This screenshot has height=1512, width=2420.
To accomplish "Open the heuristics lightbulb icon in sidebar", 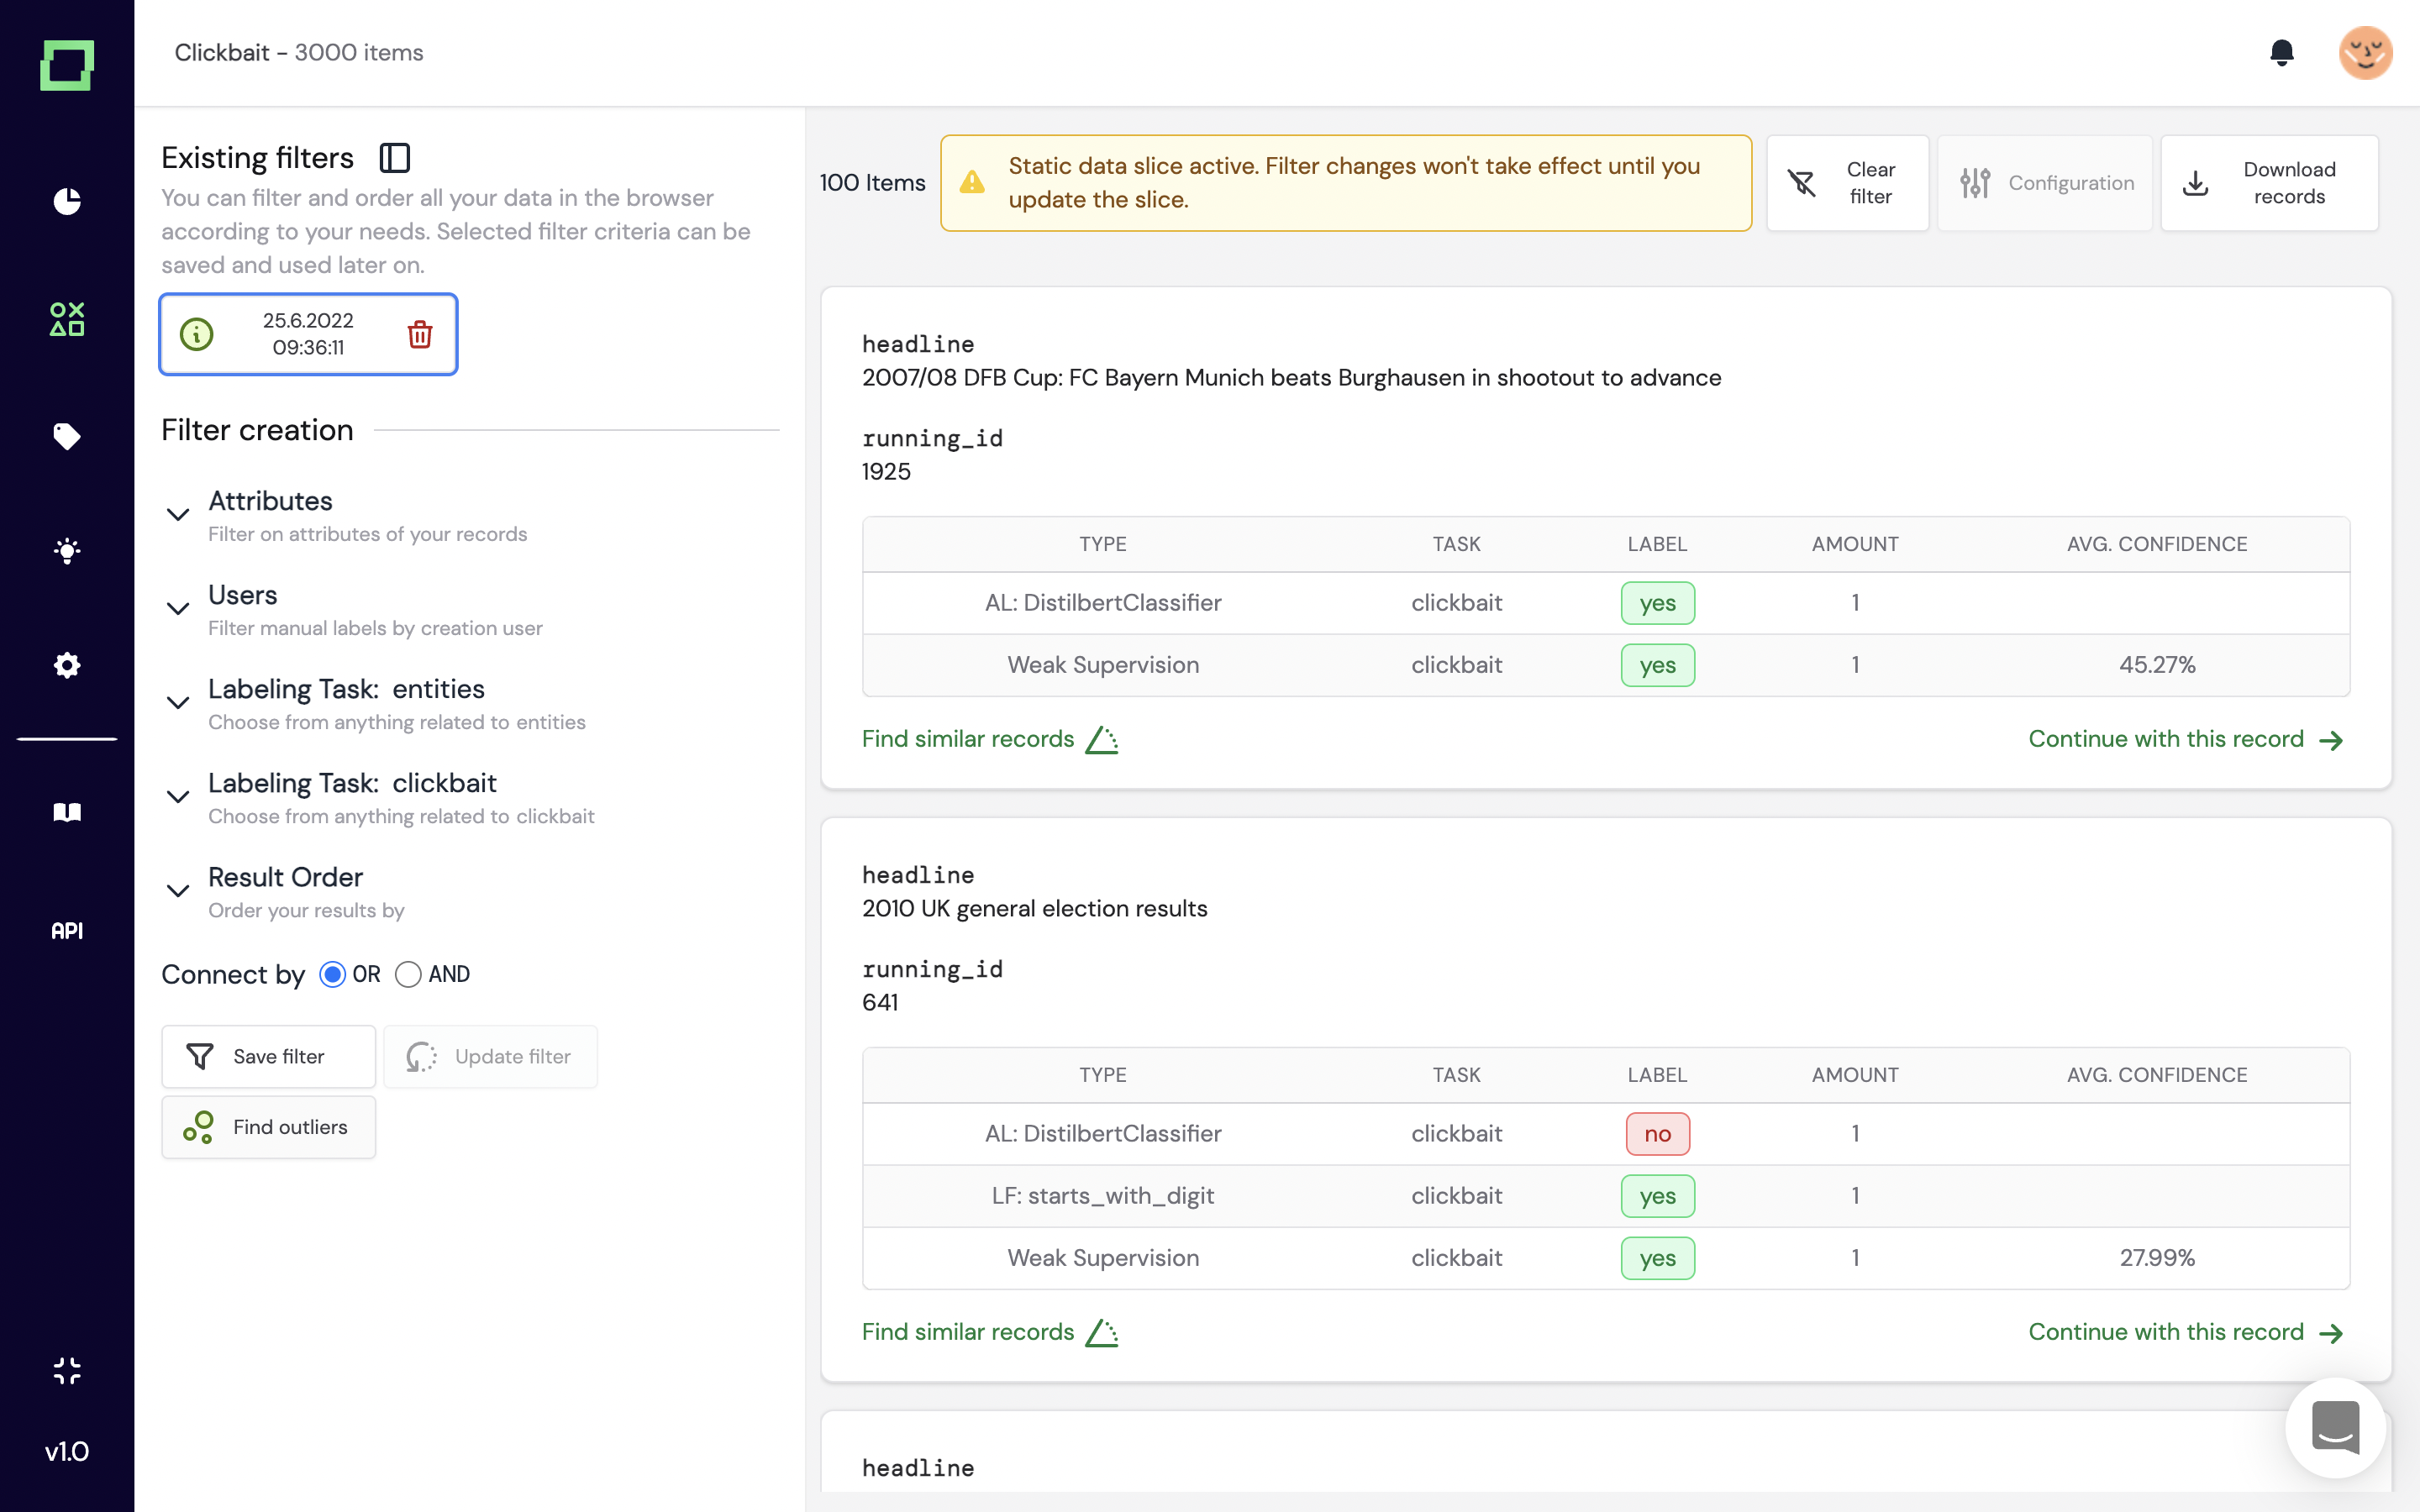I will click(x=67, y=550).
